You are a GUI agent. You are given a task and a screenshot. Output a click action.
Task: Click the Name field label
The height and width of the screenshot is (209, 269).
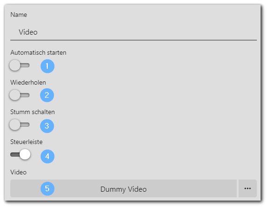pyautogui.click(x=19, y=15)
